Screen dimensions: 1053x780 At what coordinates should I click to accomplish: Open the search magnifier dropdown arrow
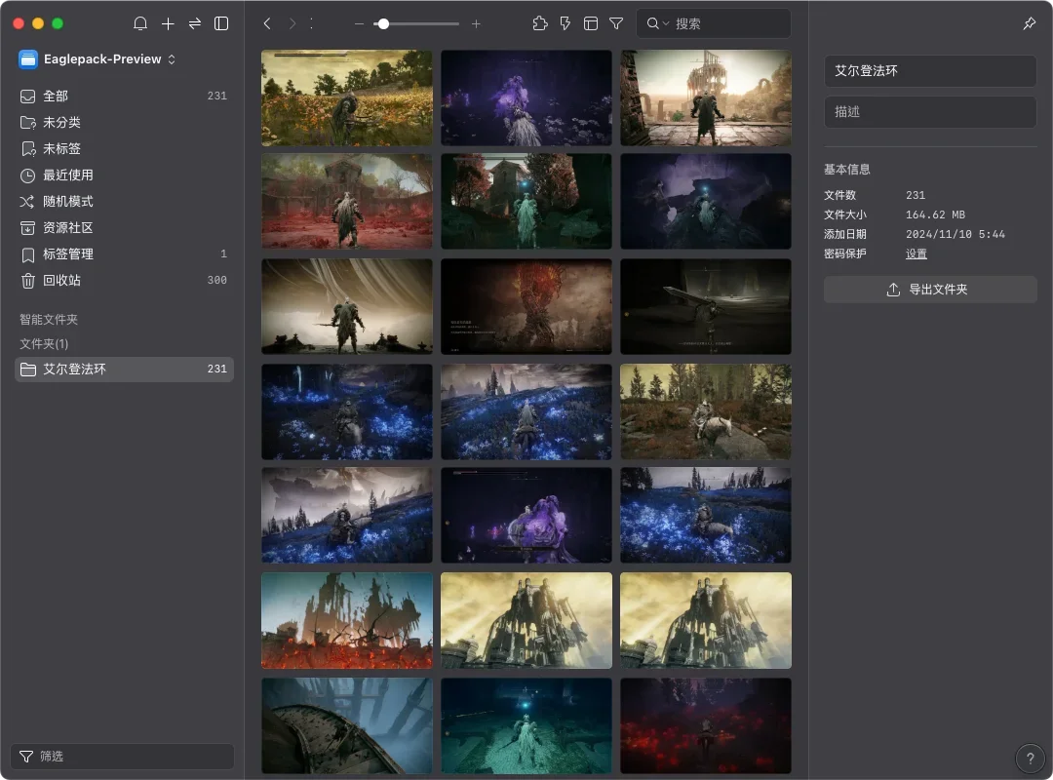tap(666, 23)
